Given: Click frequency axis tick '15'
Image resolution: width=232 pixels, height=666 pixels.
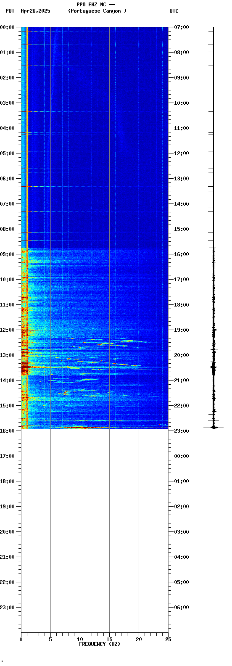Looking at the screenshot, I should click(109, 640).
